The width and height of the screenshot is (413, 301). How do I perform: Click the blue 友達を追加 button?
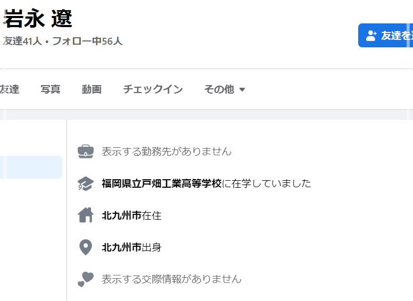tap(385, 36)
